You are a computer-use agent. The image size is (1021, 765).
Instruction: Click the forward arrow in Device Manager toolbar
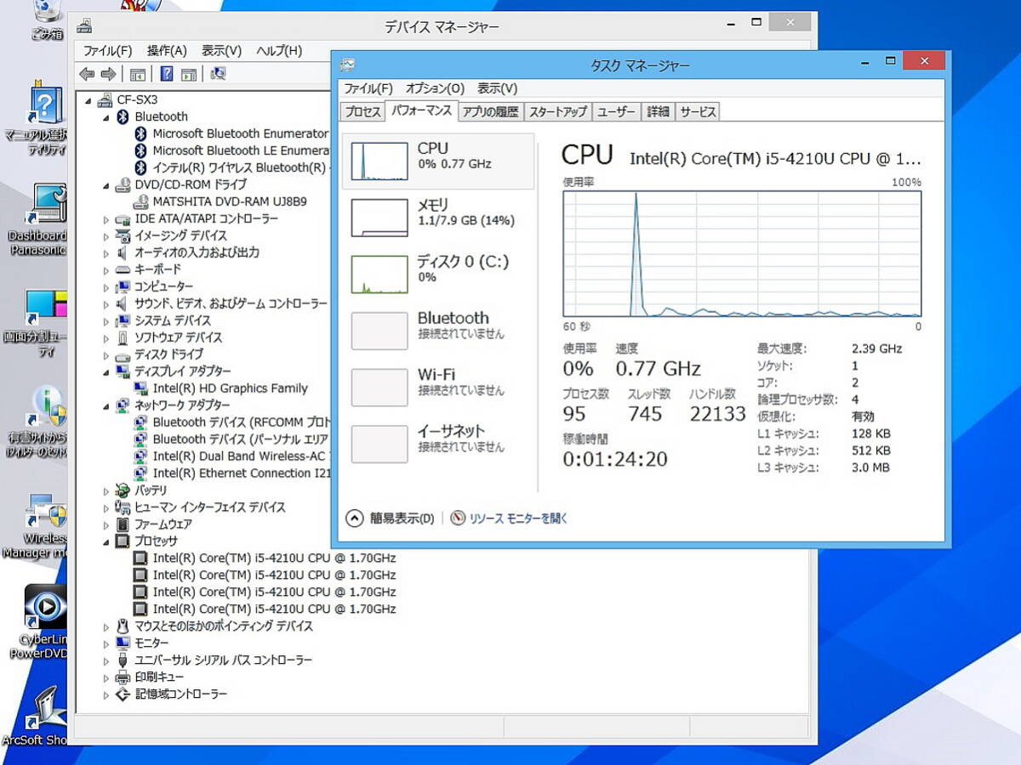point(108,74)
